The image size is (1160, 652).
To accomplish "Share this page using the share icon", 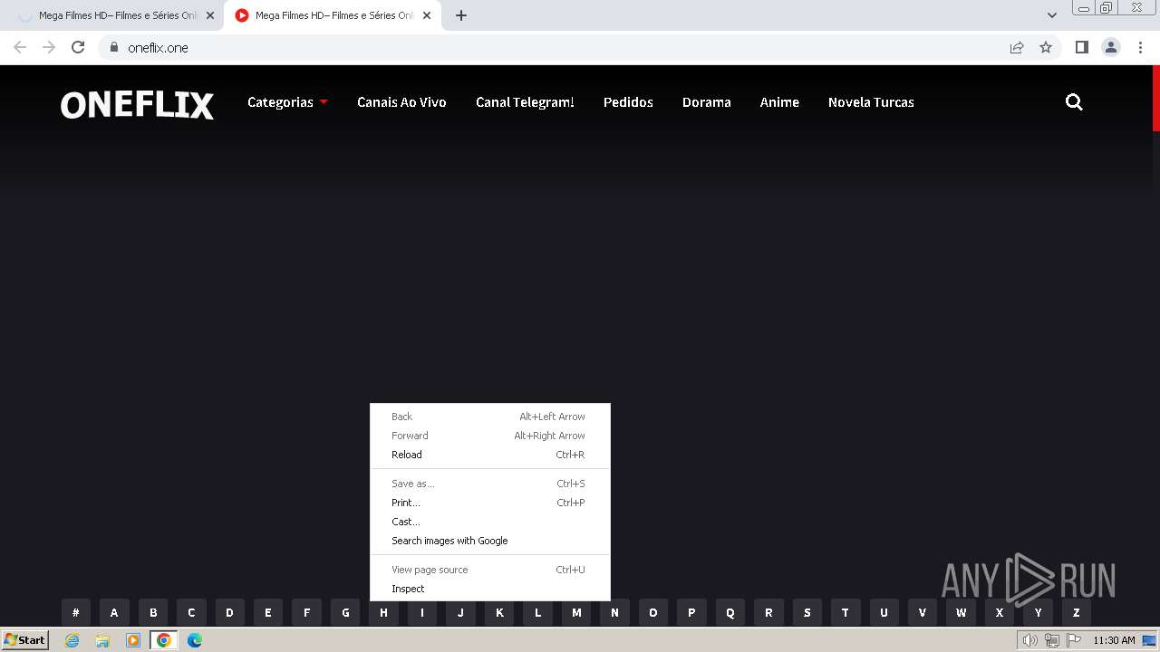I will (1017, 47).
